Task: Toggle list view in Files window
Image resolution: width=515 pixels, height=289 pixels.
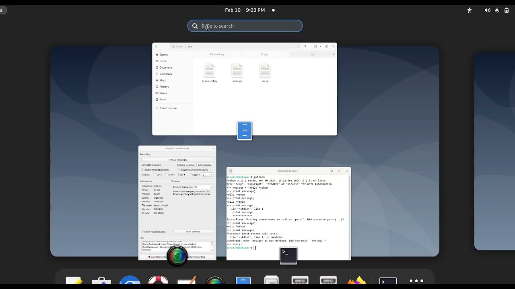Action: point(315,47)
